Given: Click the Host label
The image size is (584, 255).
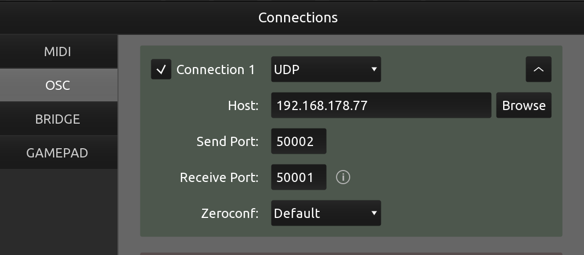Looking at the screenshot, I should tap(243, 106).
